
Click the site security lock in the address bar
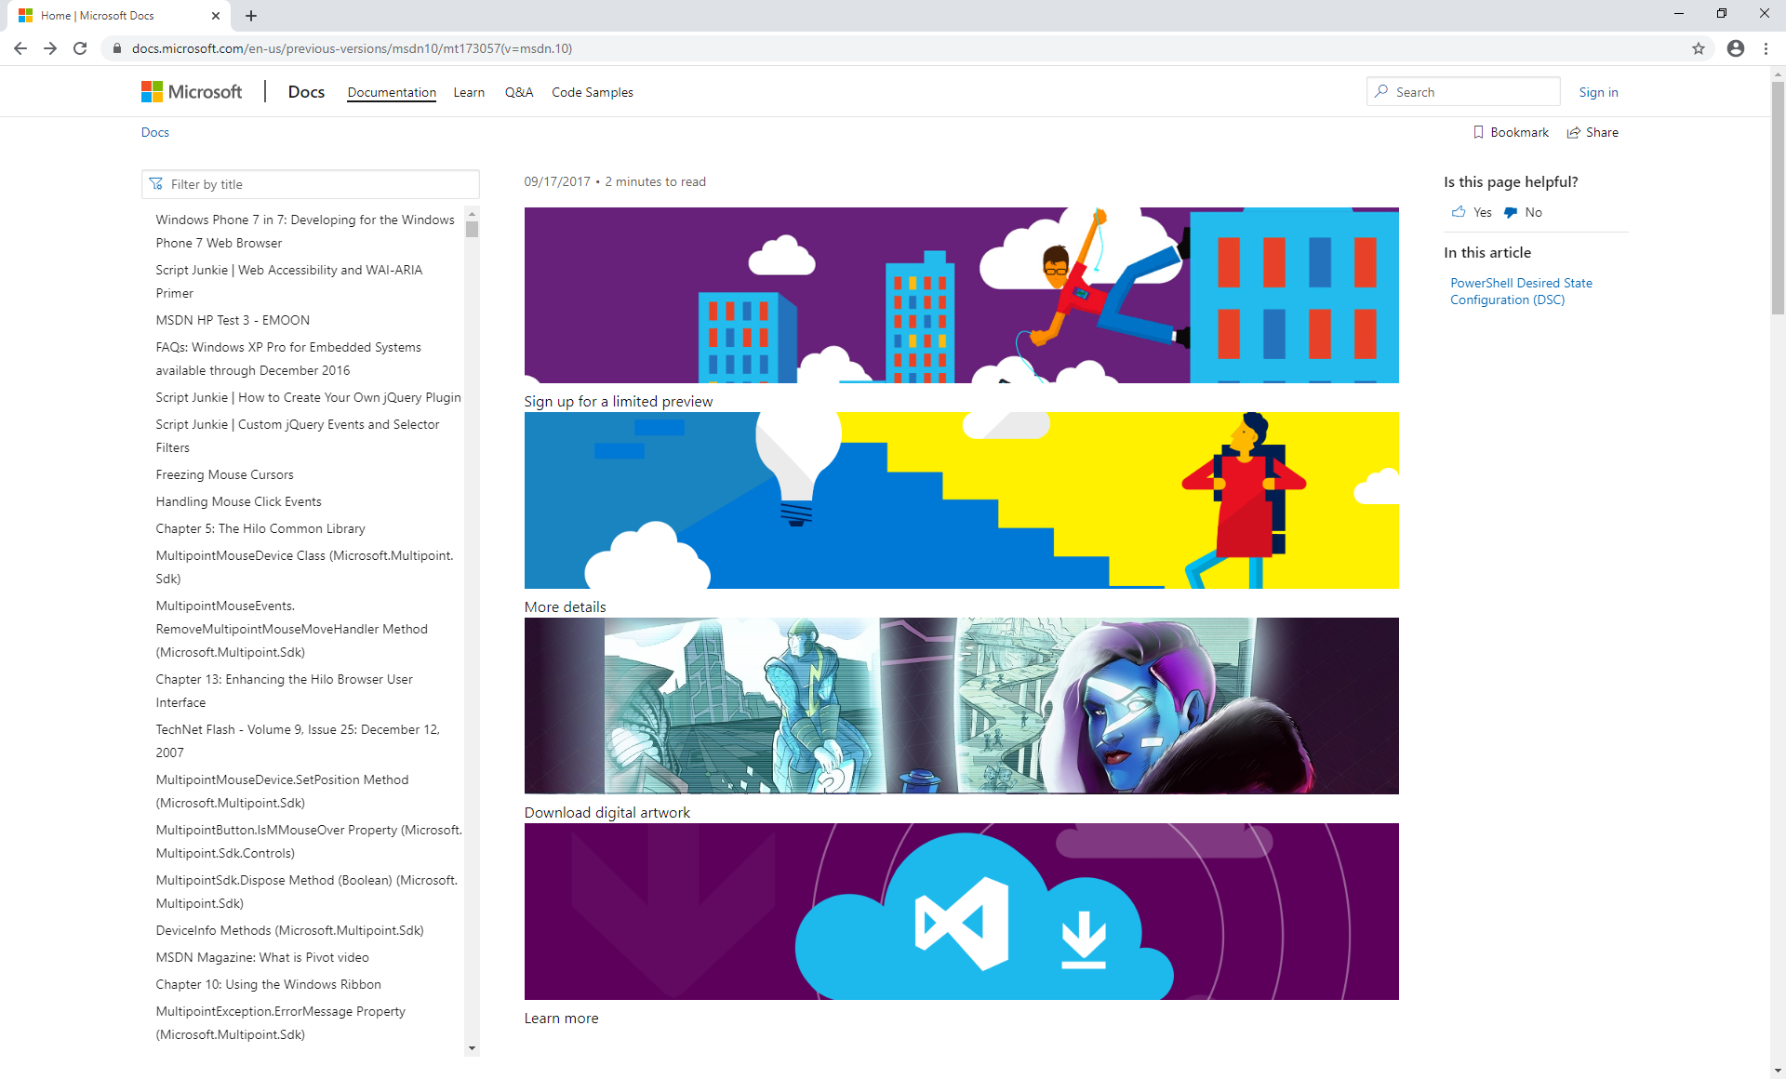pyautogui.click(x=116, y=48)
